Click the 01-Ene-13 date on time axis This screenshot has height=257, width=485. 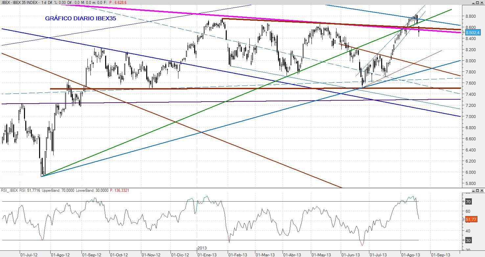click(x=207, y=254)
